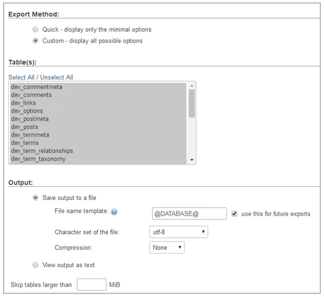Viewport: 324px width, 297px height.
Task: Select dev_posts in the table list
Action: coord(98,127)
